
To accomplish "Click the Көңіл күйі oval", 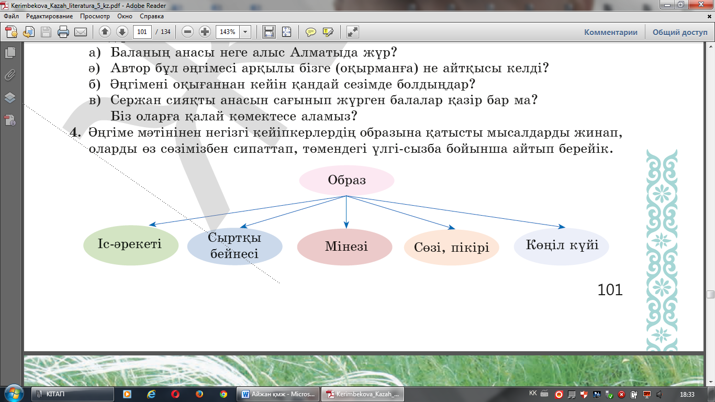I will (561, 245).
